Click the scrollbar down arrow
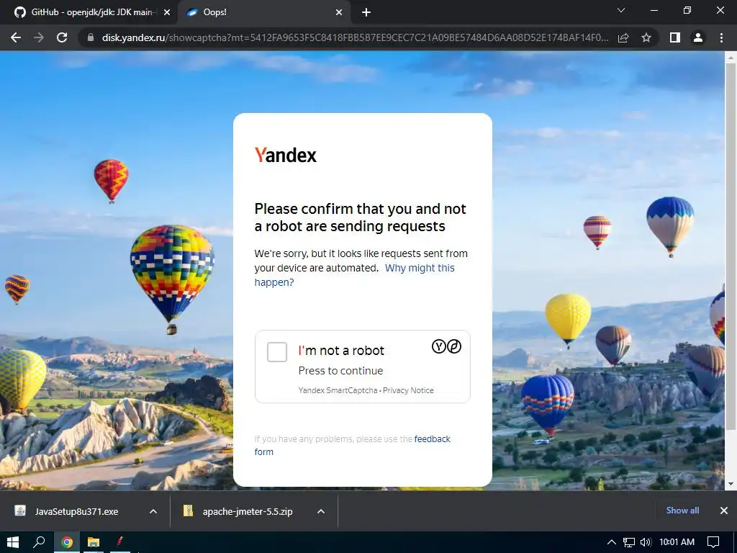 (731, 484)
